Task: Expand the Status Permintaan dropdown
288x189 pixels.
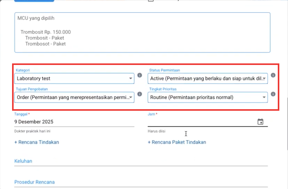Action: (207, 79)
